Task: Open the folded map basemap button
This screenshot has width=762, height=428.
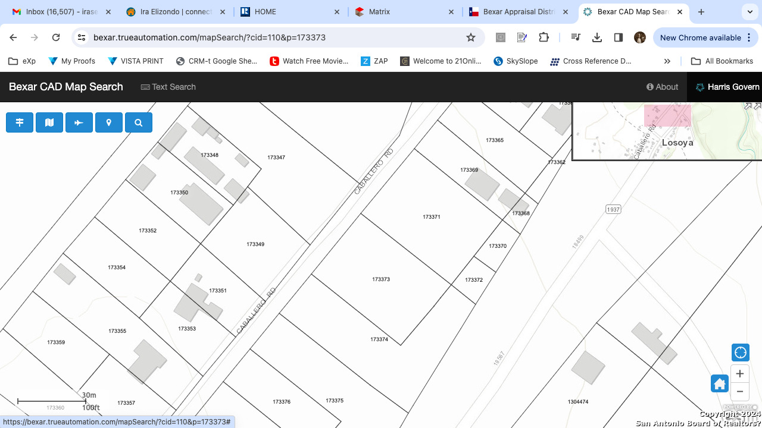Action: coord(49,122)
